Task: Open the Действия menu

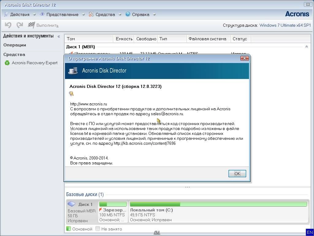Action: point(20,14)
